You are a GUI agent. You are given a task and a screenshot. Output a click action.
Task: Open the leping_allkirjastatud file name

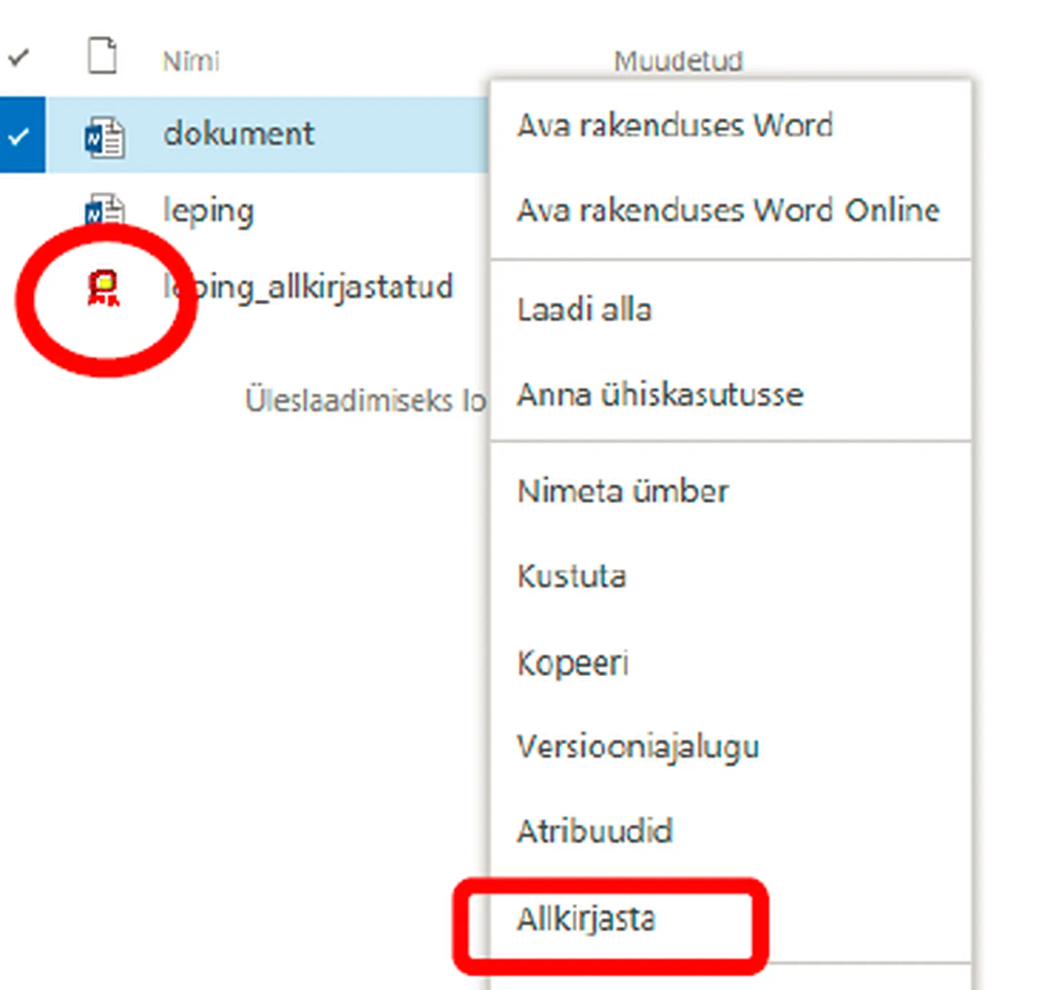(308, 288)
